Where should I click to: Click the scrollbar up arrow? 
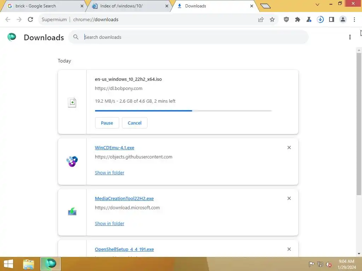359,50
